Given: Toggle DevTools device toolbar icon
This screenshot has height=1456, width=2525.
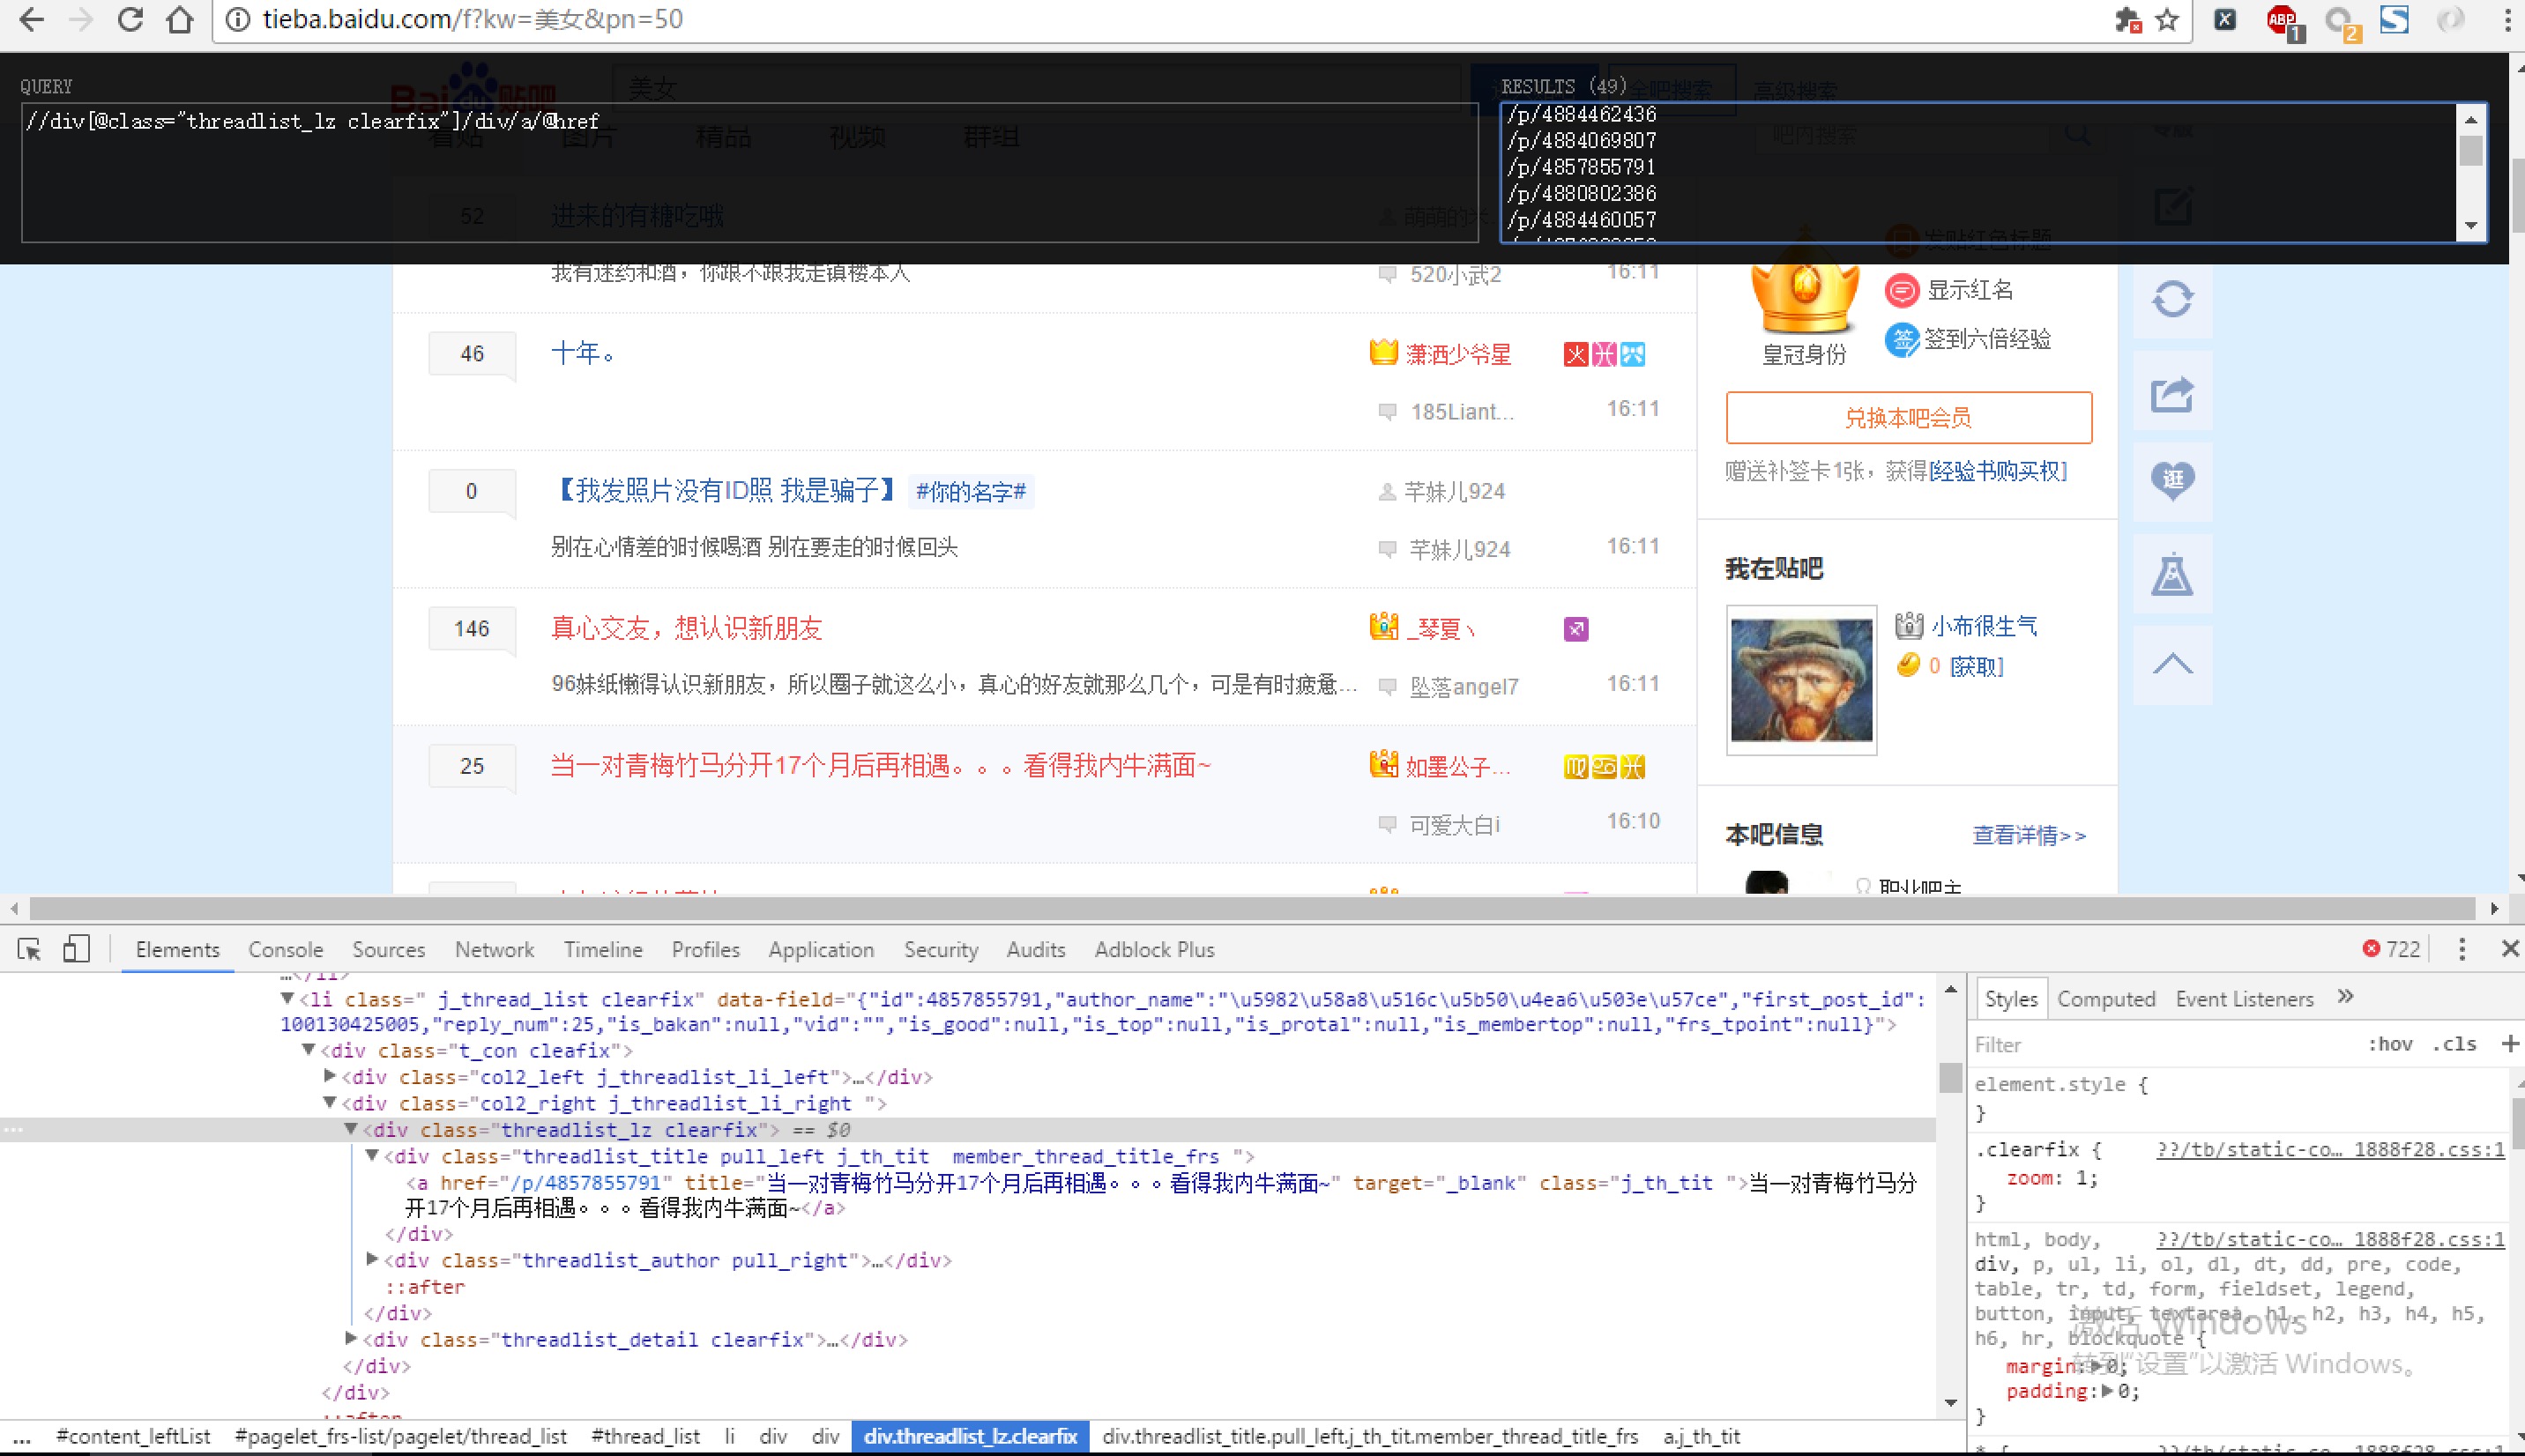Looking at the screenshot, I should [76, 949].
